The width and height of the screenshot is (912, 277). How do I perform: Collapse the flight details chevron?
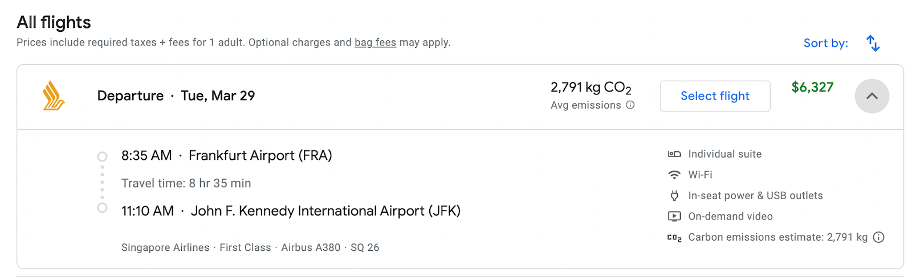[x=872, y=96]
